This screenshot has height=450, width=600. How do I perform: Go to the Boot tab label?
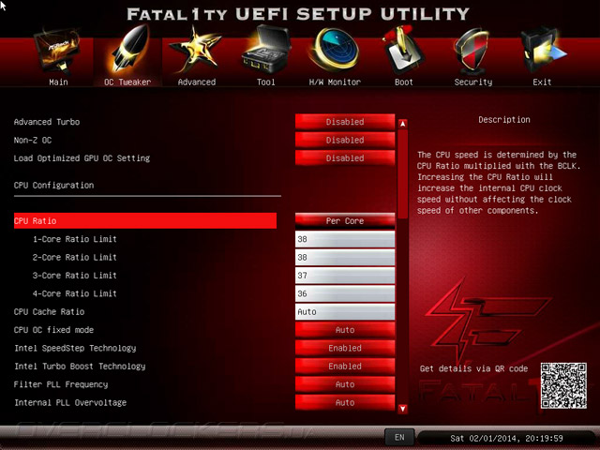click(x=404, y=82)
